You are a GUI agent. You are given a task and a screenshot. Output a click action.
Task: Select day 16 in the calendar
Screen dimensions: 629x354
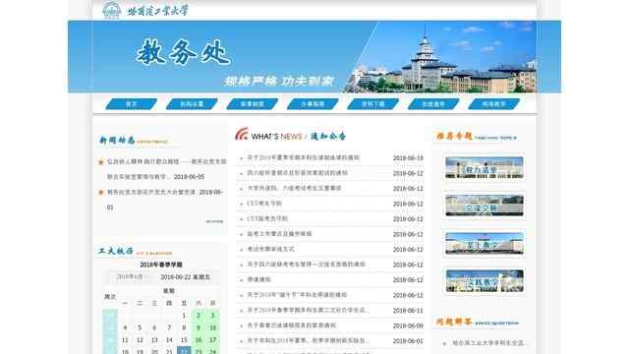(199, 340)
